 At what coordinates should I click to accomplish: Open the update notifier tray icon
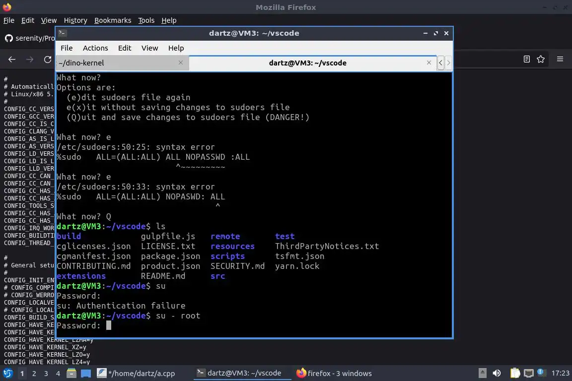542,372
